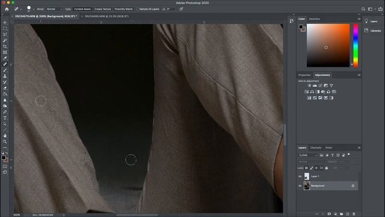
Task: Add a Curves adjustment
Action: tap(320, 86)
